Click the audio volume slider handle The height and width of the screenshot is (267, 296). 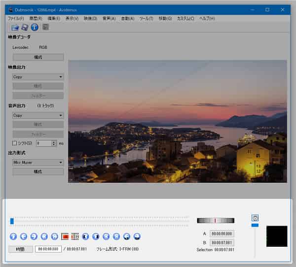coord(255,225)
